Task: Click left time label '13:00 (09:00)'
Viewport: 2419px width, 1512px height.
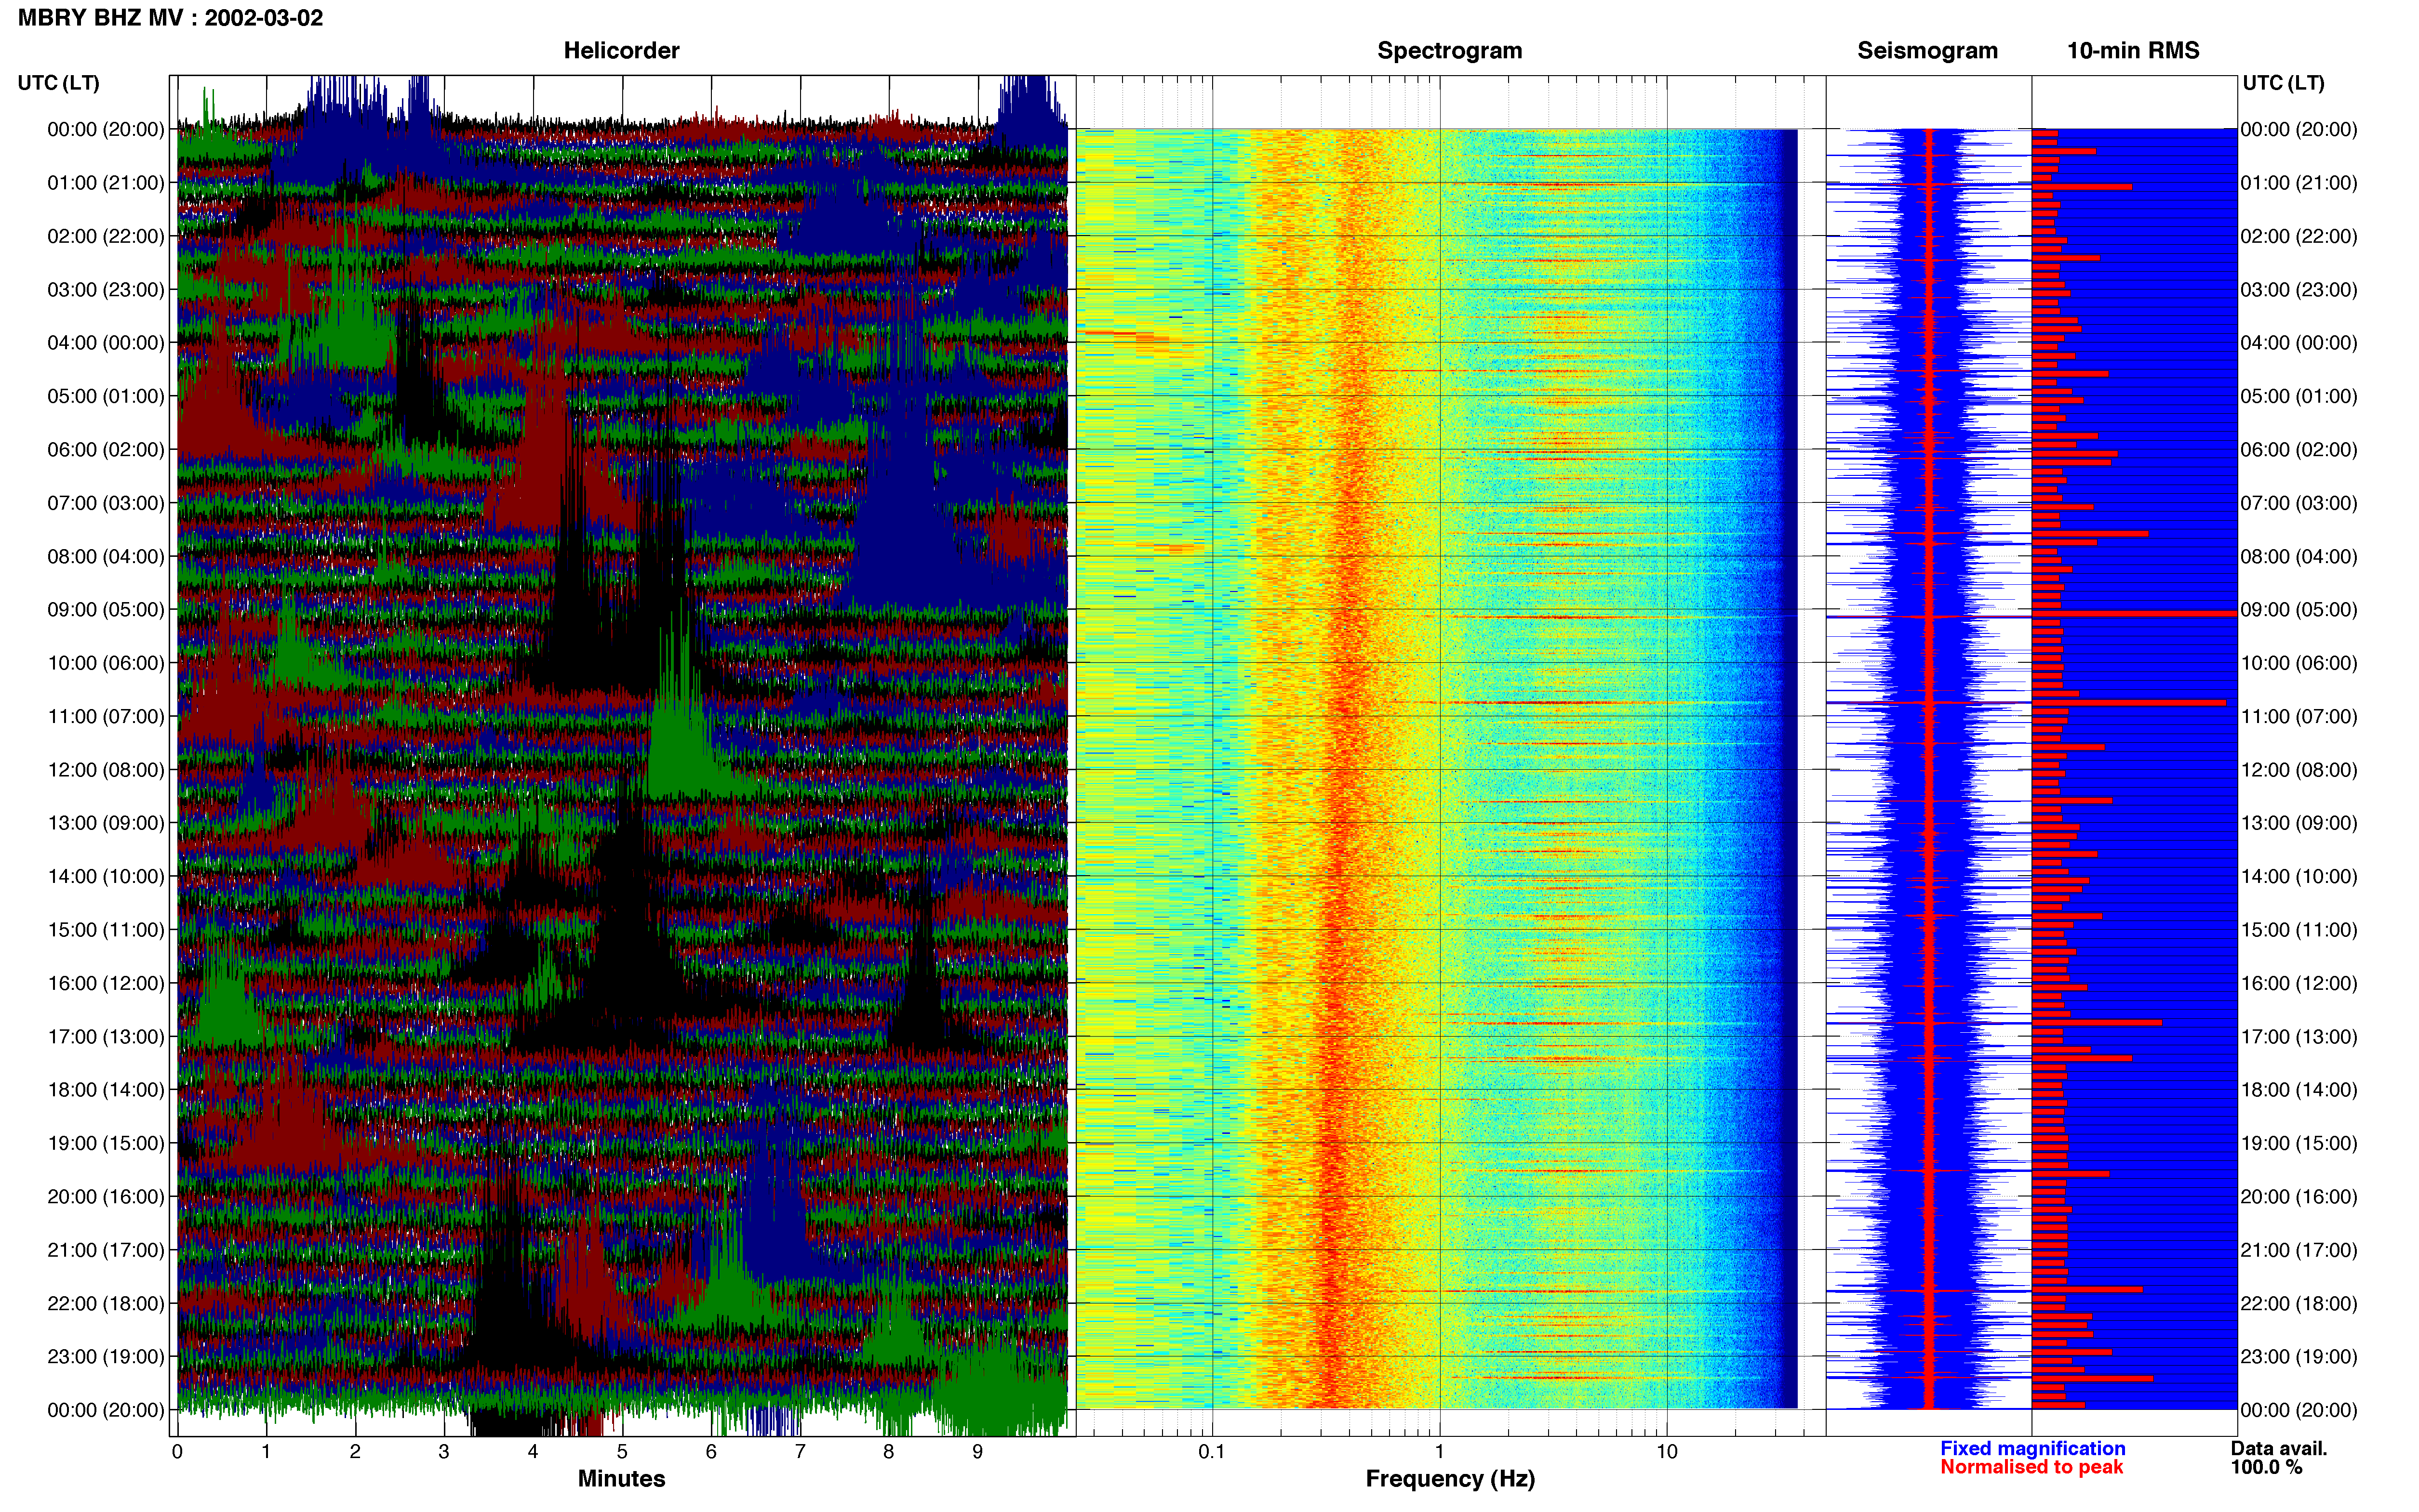Action: coord(106,823)
